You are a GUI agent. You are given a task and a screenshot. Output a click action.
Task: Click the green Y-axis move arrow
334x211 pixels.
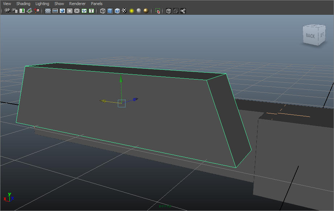point(121,79)
